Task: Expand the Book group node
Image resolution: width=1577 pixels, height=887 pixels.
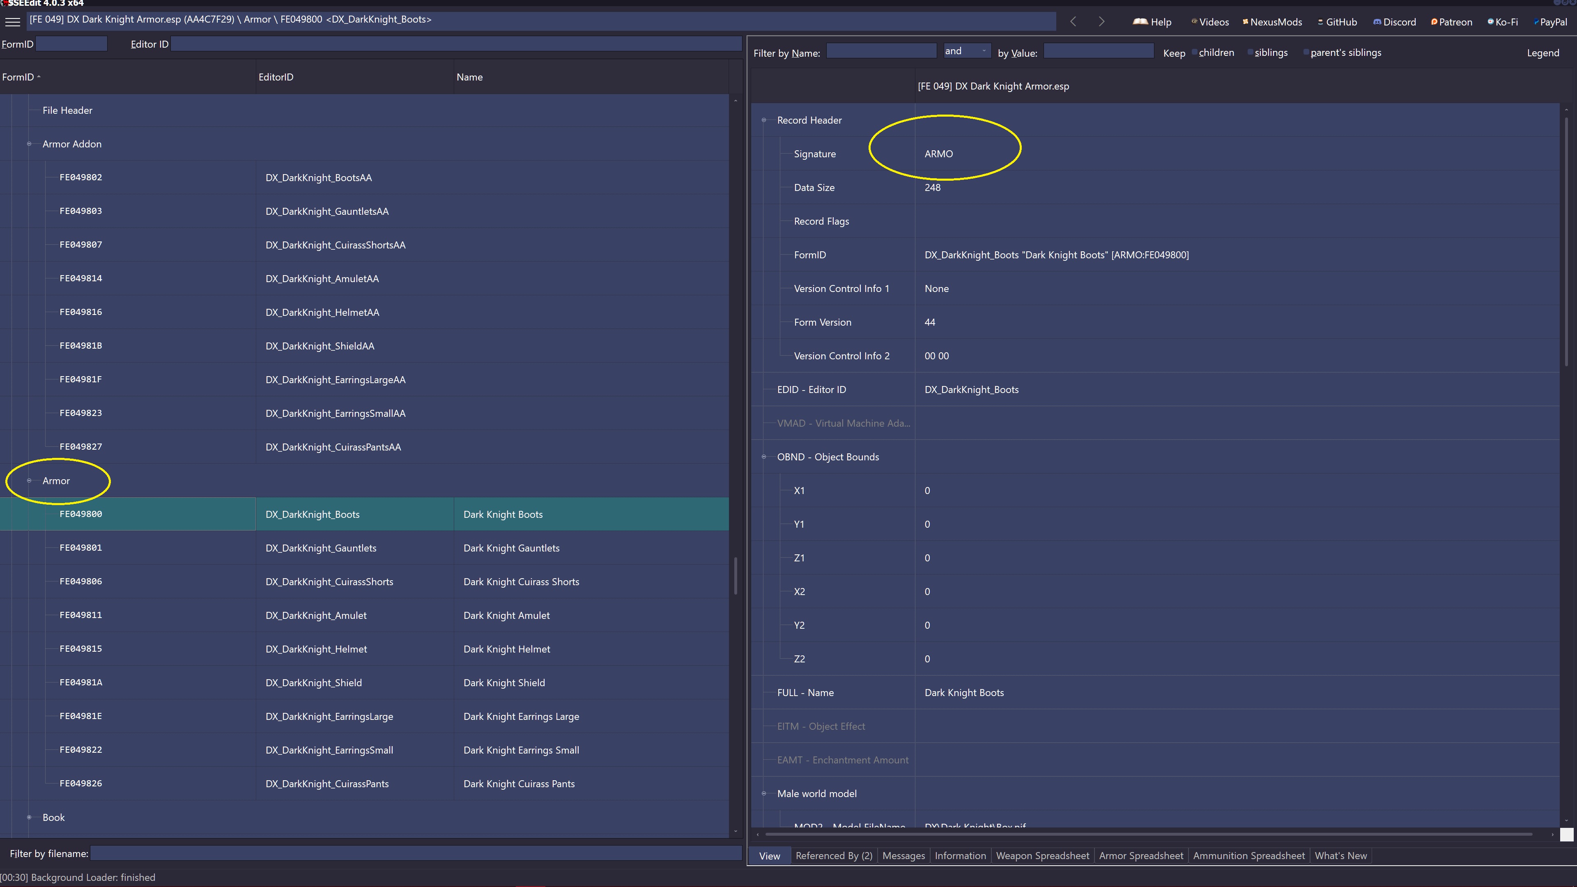Action: [x=29, y=817]
